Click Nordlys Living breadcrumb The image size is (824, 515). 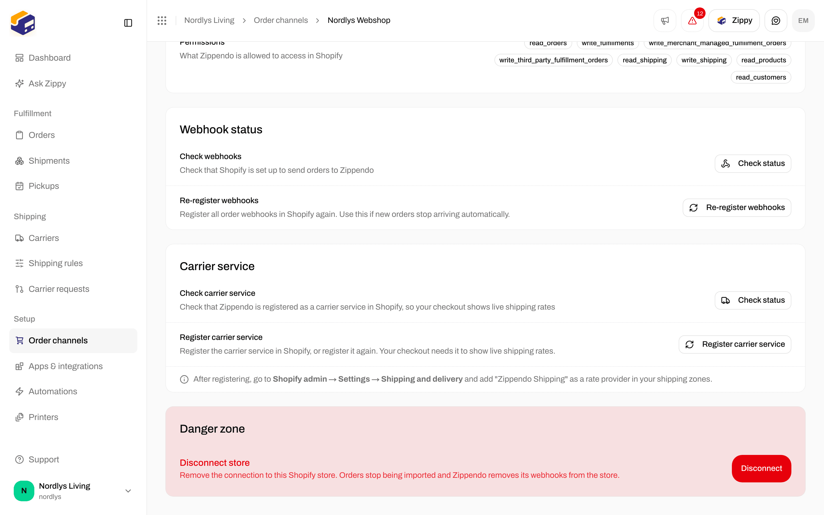[209, 20]
